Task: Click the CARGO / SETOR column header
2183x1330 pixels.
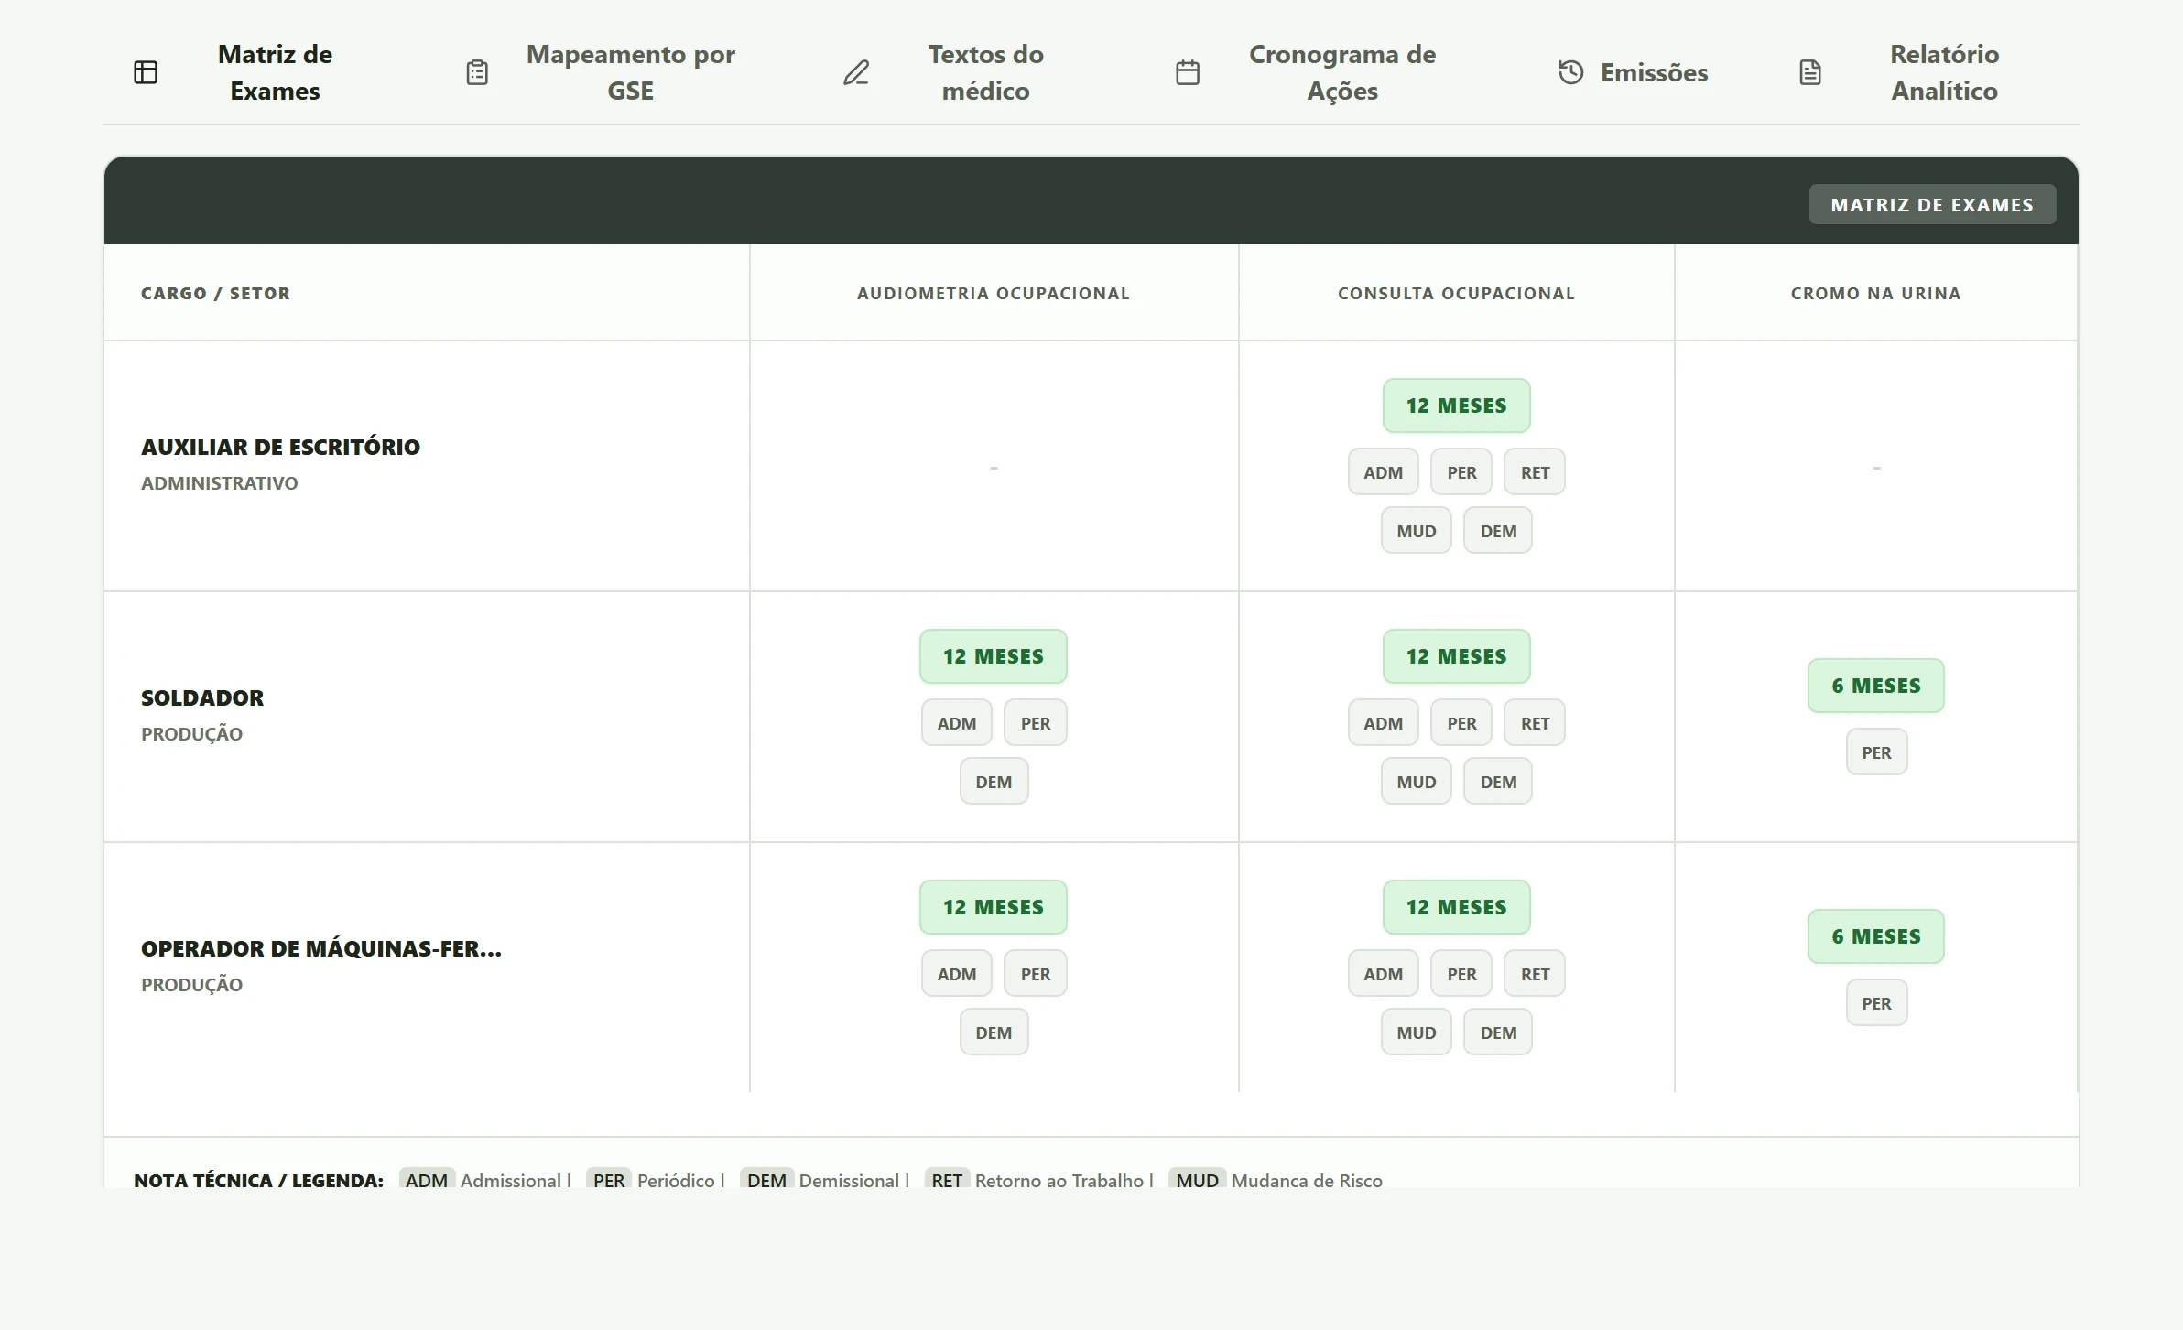Action: (x=215, y=293)
